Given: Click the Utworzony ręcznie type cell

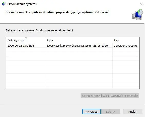Looking at the screenshot, I should [125, 46].
